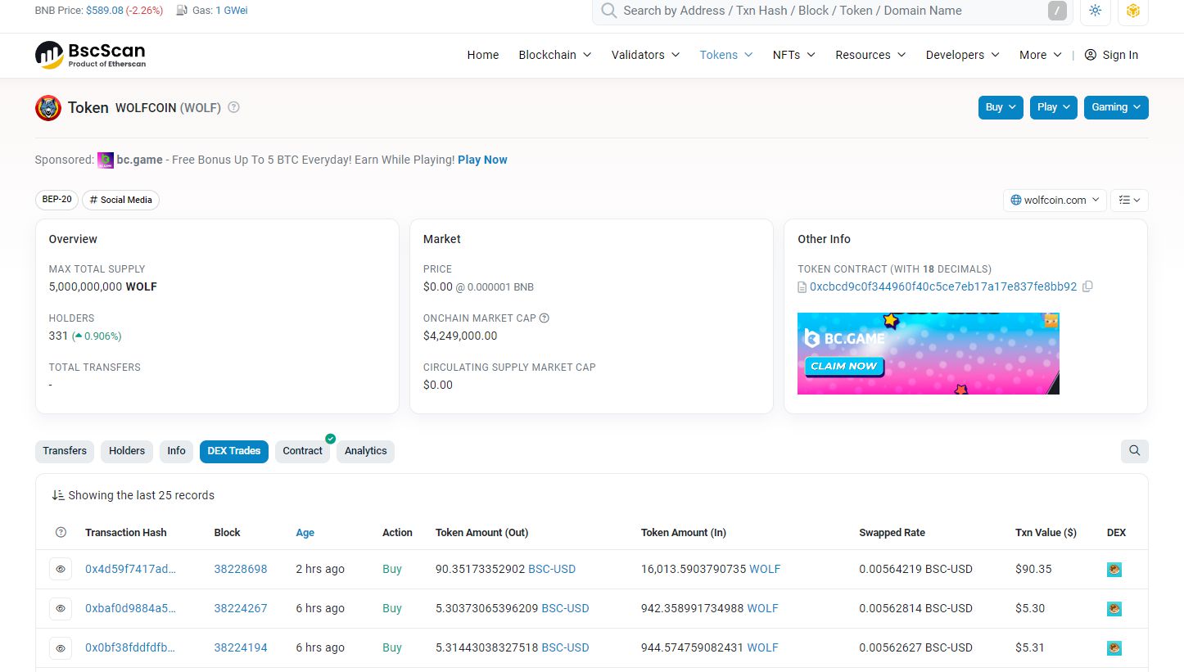Click the BscScan logo
The image size is (1184, 672).
90,55
